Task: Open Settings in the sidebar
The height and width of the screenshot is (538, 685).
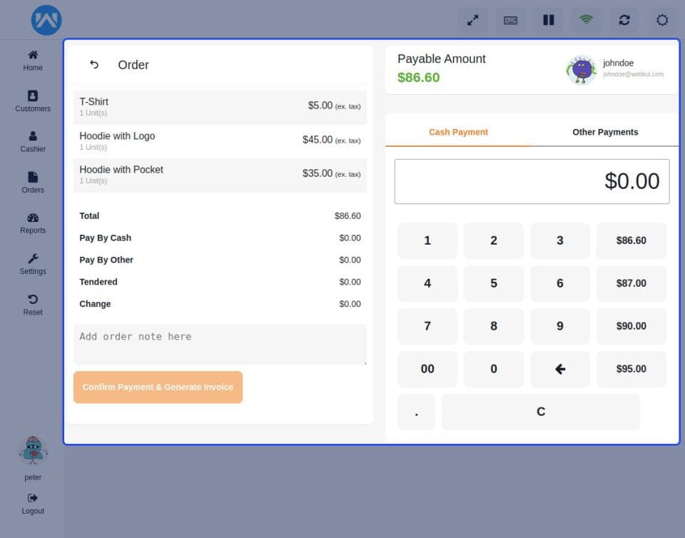Action: 33,264
